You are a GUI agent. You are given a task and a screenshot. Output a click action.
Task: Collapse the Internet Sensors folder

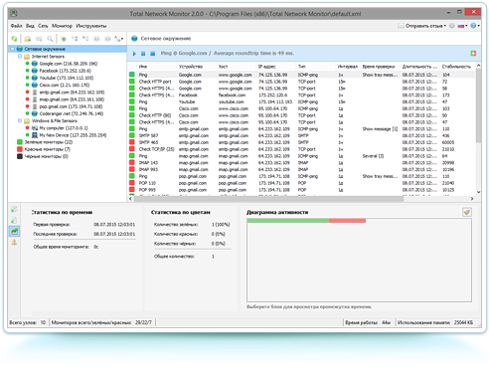pos(20,57)
